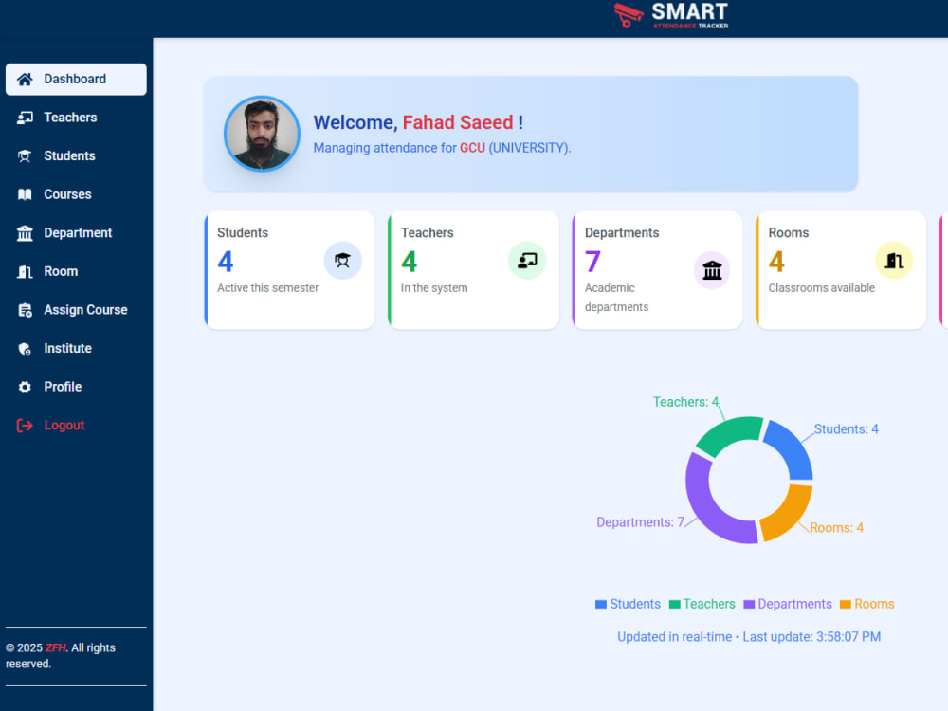
Task: Click the 'Classrooms available' text
Action: pyautogui.click(x=822, y=288)
